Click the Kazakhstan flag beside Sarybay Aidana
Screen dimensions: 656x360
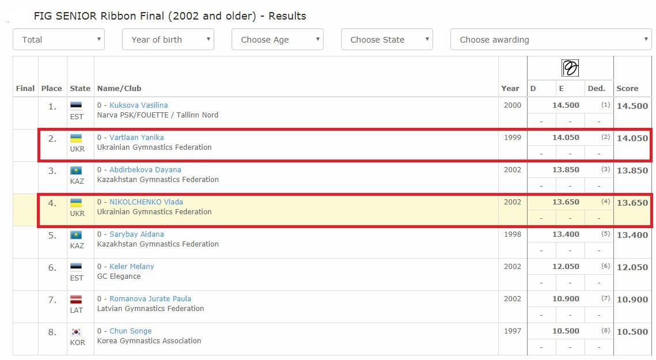(x=76, y=235)
